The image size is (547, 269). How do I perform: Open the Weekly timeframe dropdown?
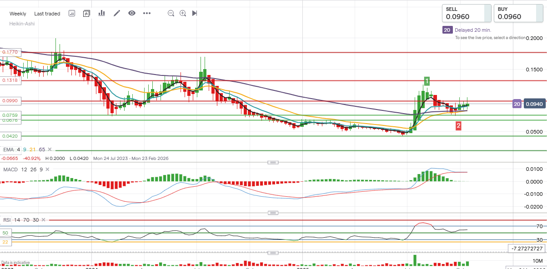click(x=18, y=14)
